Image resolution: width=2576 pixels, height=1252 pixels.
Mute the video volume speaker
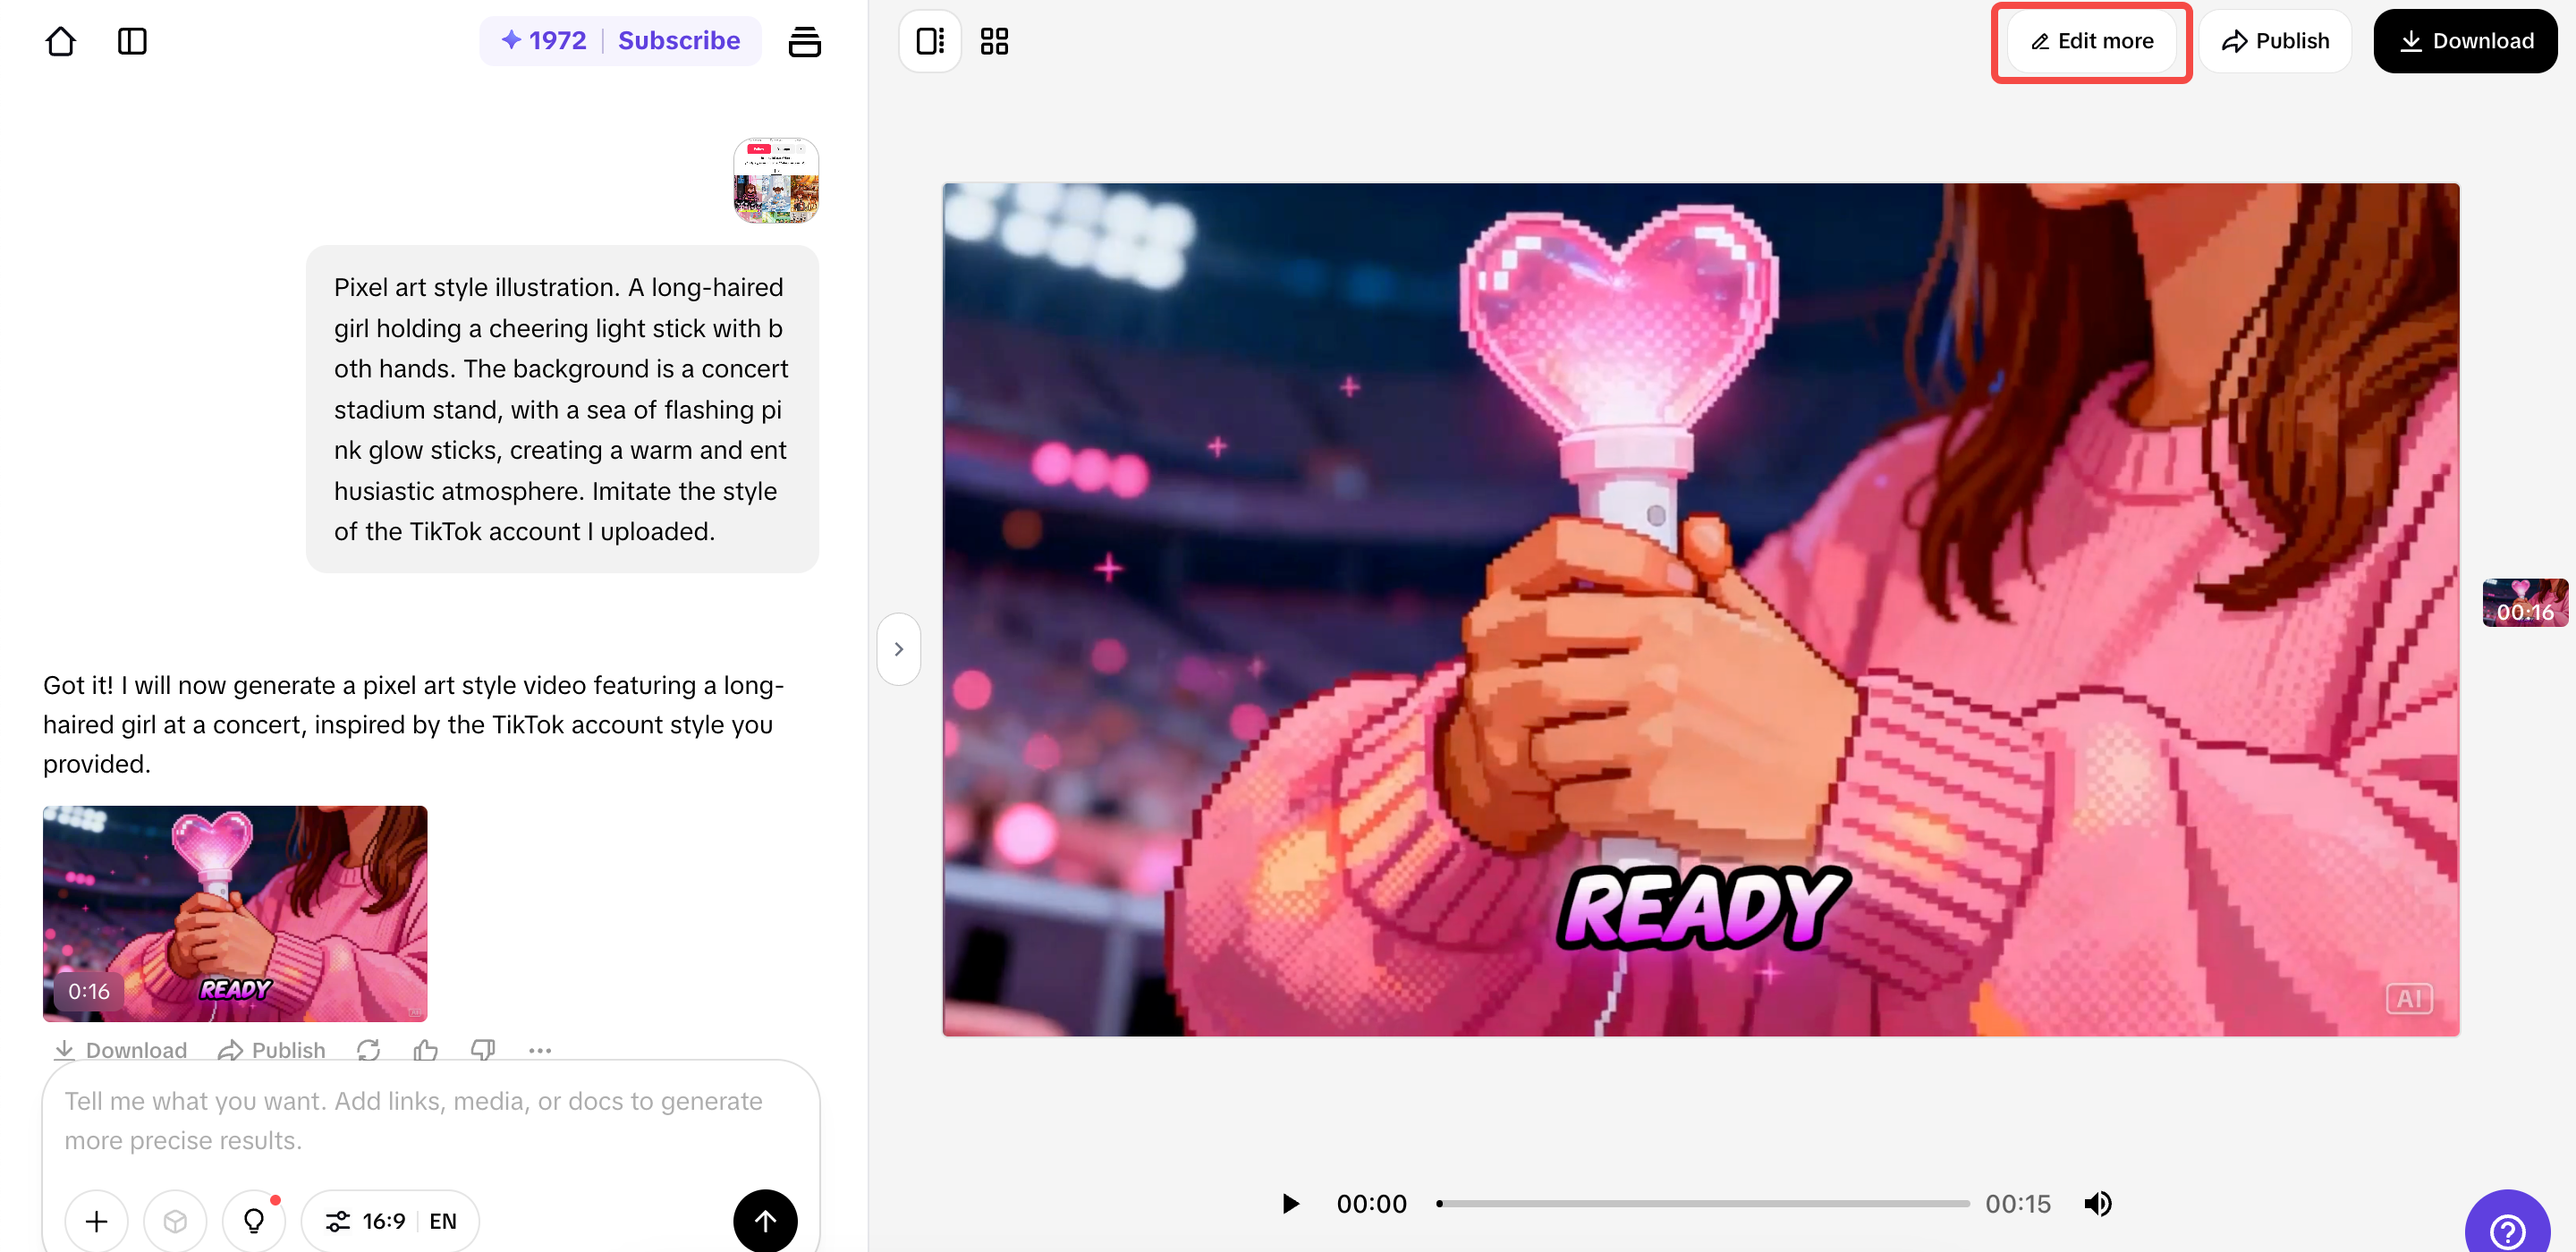pyautogui.click(x=2097, y=1203)
